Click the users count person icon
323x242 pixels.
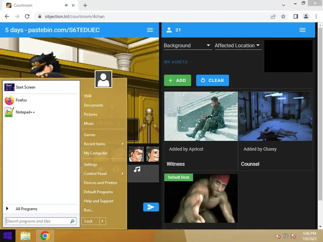pos(169,30)
